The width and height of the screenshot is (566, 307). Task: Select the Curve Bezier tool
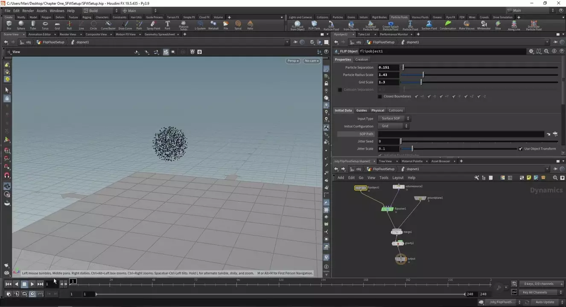click(x=108, y=25)
